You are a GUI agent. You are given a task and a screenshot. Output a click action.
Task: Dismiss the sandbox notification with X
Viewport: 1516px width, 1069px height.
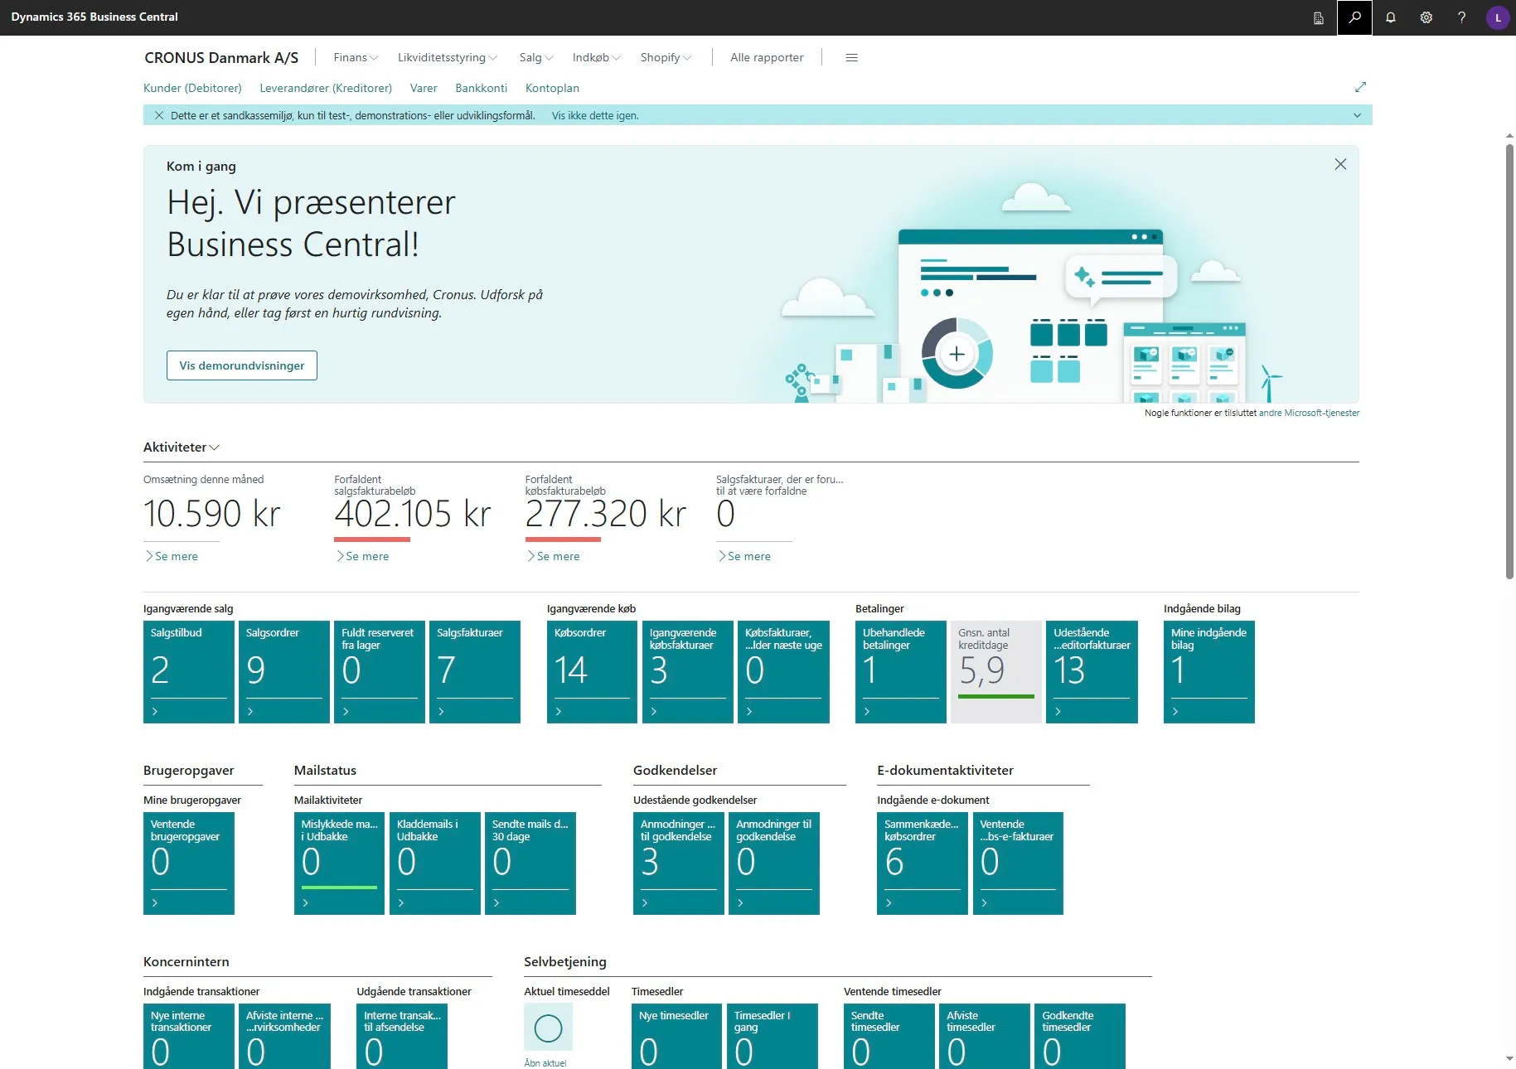[159, 115]
